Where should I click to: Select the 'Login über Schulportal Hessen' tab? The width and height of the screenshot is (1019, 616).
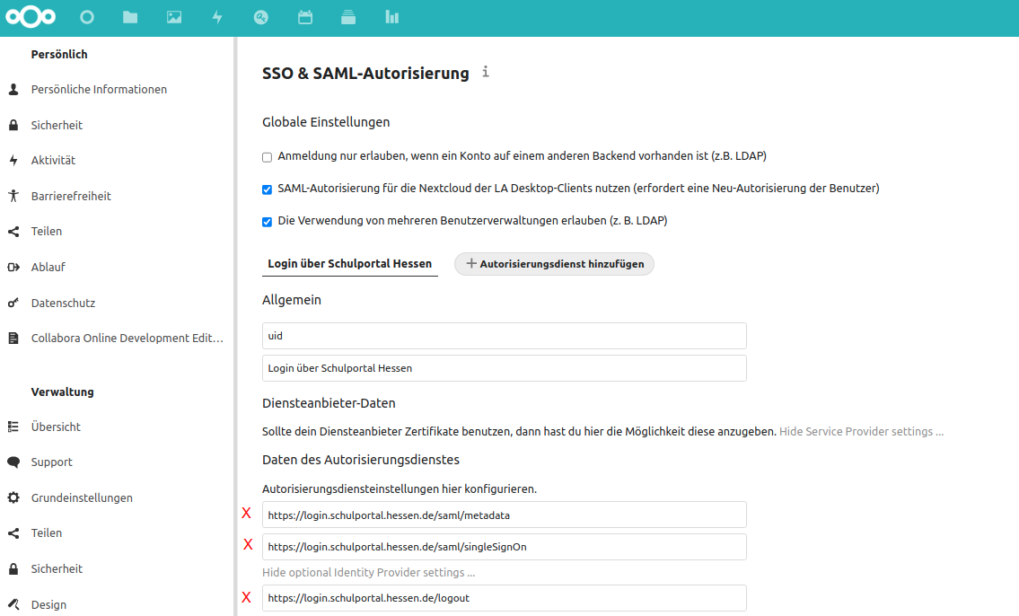[x=349, y=264]
